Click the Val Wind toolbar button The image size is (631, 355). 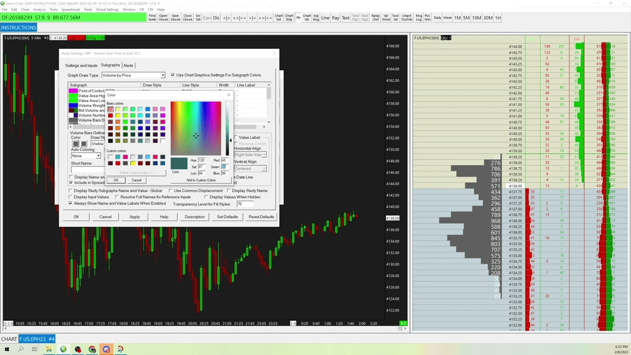[386, 18]
